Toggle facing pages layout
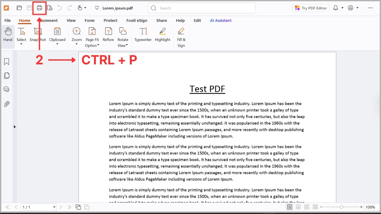381x214 pixels. coord(307,207)
